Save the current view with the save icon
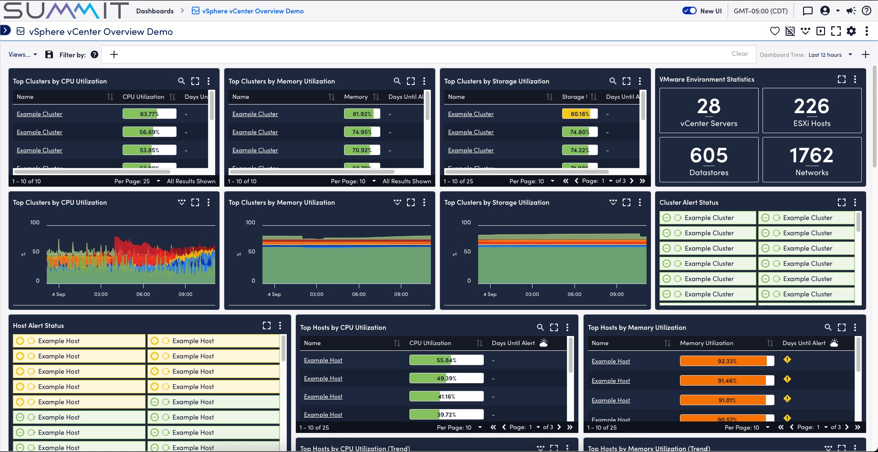This screenshot has height=452, width=878. click(49, 54)
